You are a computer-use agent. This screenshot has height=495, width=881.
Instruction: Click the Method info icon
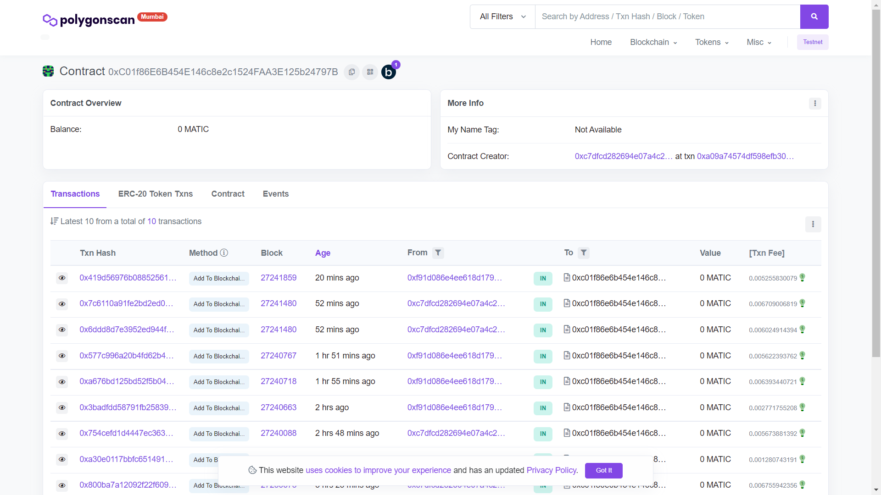224,253
